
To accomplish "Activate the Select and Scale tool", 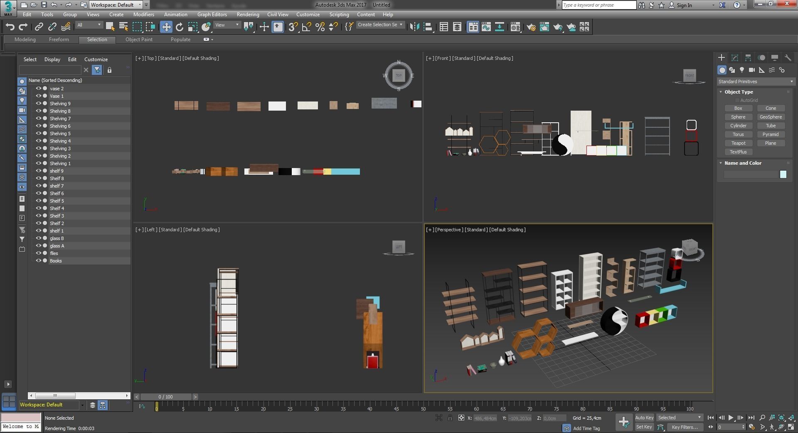I will click(x=193, y=27).
